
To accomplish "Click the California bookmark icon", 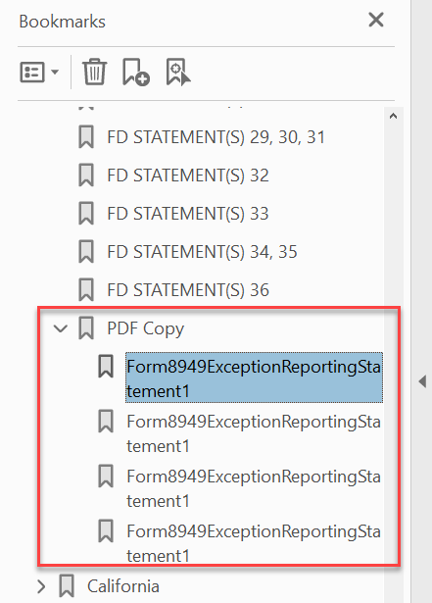I will [x=67, y=585].
